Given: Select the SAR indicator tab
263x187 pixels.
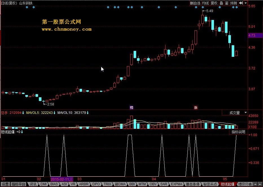Looking at the screenshot, I should click(x=164, y=184).
